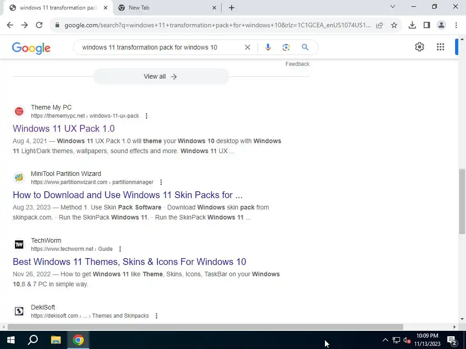This screenshot has height=349, width=466.
Task: Open more options for DekiSoft result
Action: (157, 316)
